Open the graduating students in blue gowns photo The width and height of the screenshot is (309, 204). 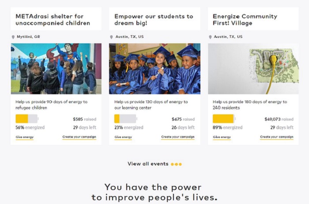pyautogui.click(x=154, y=69)
